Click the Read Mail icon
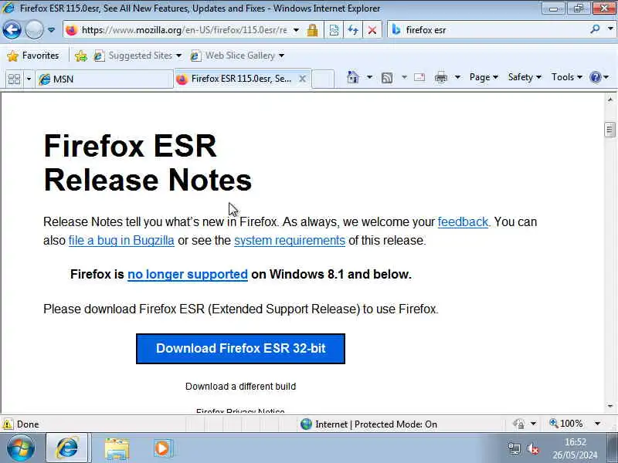 coord(419,77)
